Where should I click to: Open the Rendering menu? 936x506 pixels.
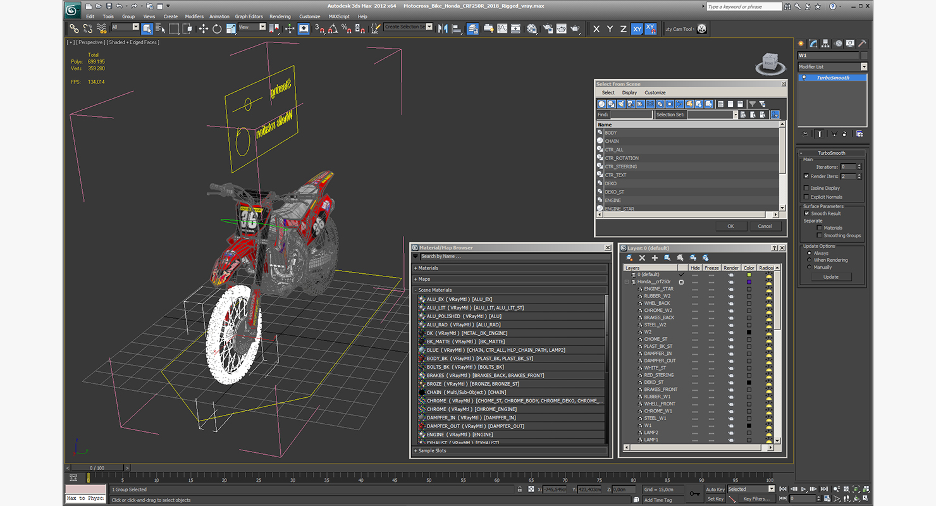click(280, 16)
